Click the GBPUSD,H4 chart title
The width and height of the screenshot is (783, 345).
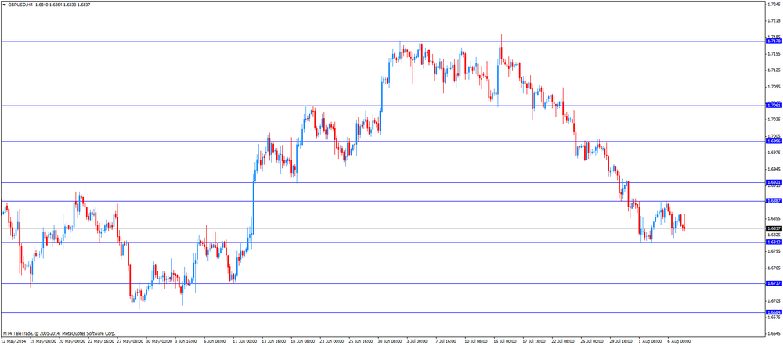pyautogui.click(x=20, y=4)
